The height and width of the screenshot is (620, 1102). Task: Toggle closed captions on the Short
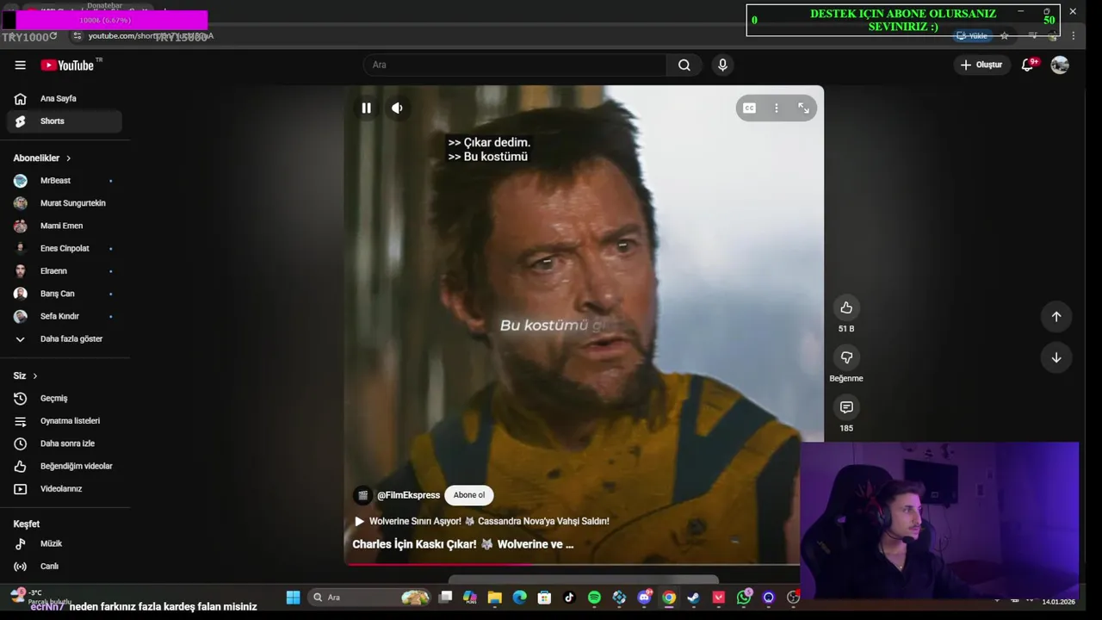[x=749, y=108]
